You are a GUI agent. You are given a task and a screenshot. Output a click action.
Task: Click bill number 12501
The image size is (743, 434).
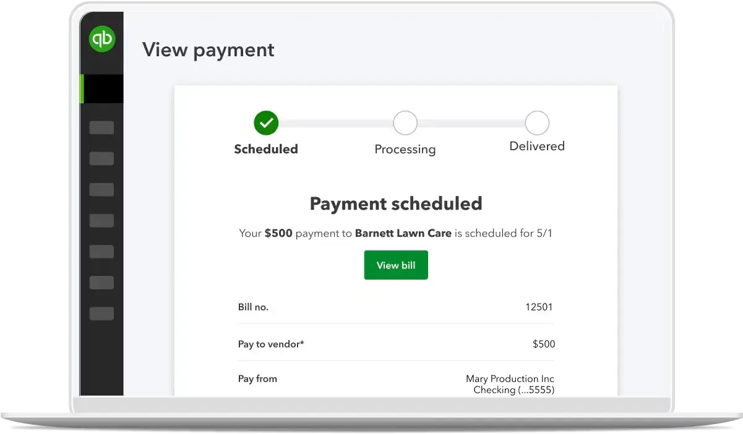(539, 307)
